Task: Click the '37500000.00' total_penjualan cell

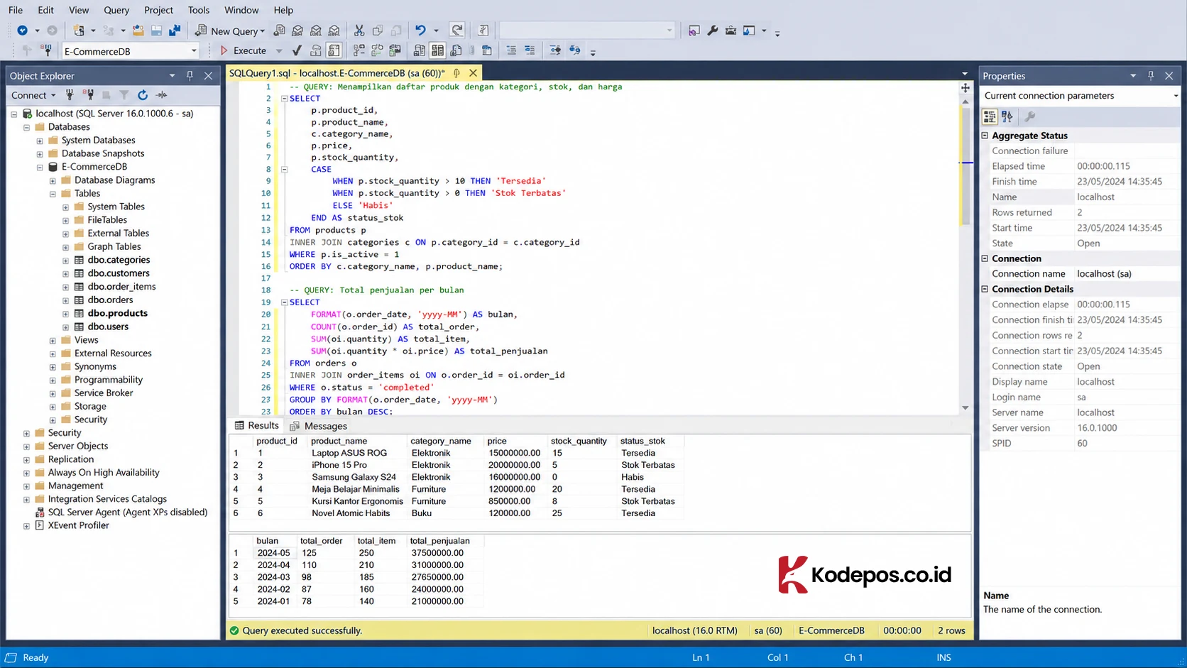Action: (437, 553)
